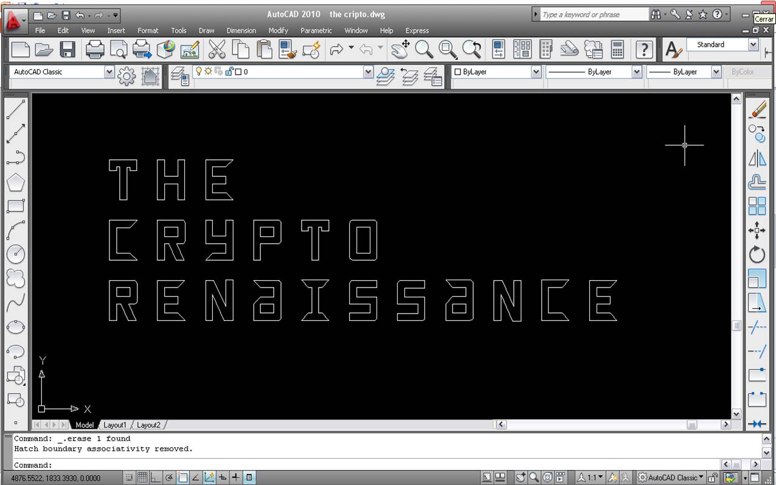This screenshot has width=776, height=485.
Task: Click the Zoom Window icon
Action: [x=448, y=49]
